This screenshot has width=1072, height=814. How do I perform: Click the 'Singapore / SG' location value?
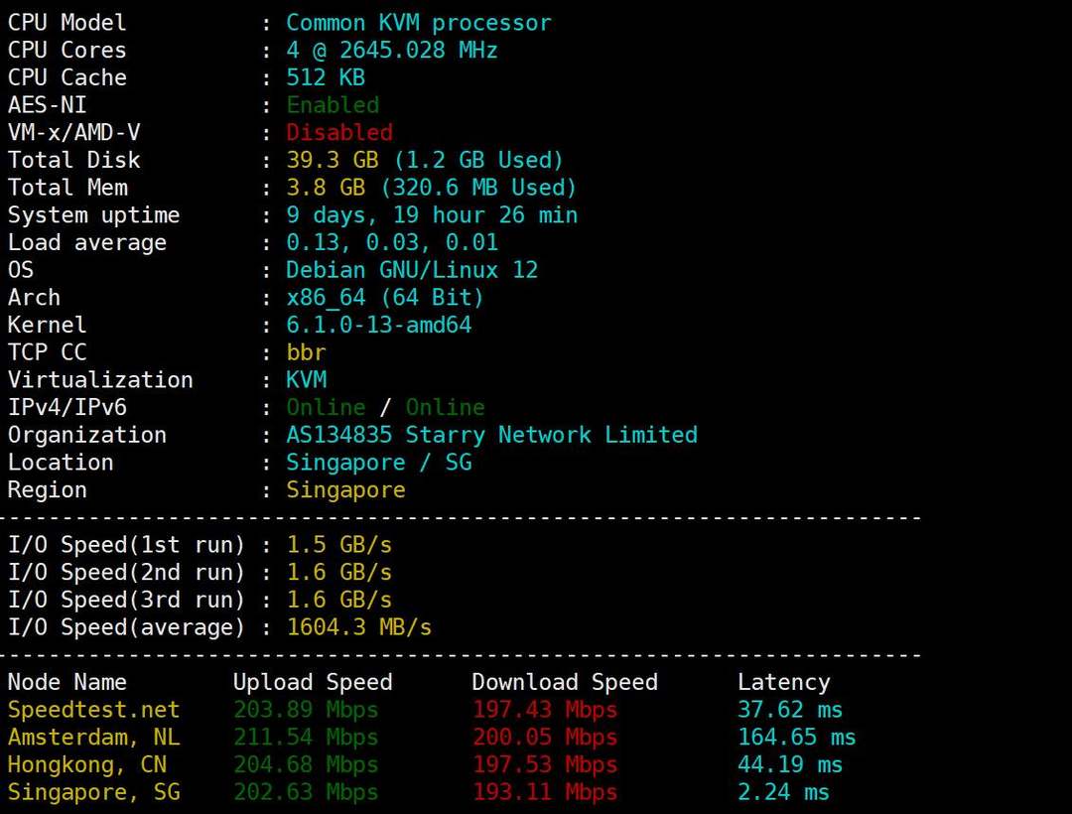point(379,462)
